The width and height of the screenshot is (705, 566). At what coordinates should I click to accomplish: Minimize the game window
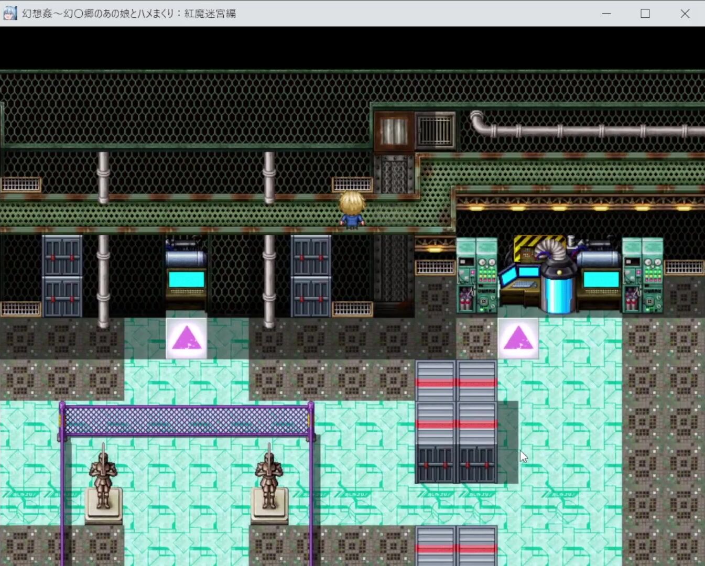click(x=606, y=14)
